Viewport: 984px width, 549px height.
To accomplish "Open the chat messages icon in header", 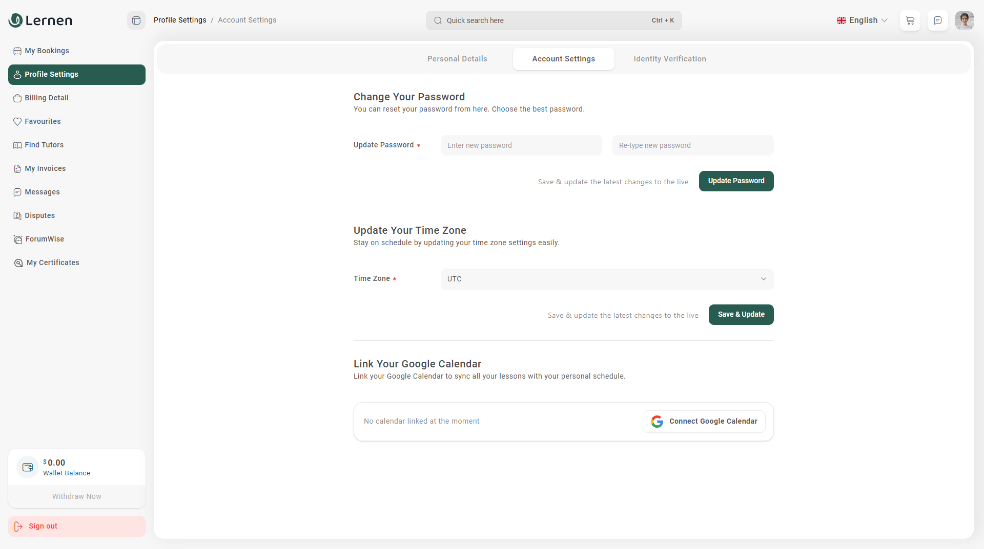I will pyautogui.click(x=937, y=20).
